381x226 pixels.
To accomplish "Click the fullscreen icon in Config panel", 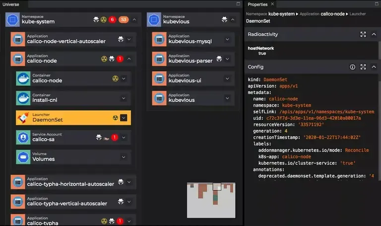I will coord(363,67).
